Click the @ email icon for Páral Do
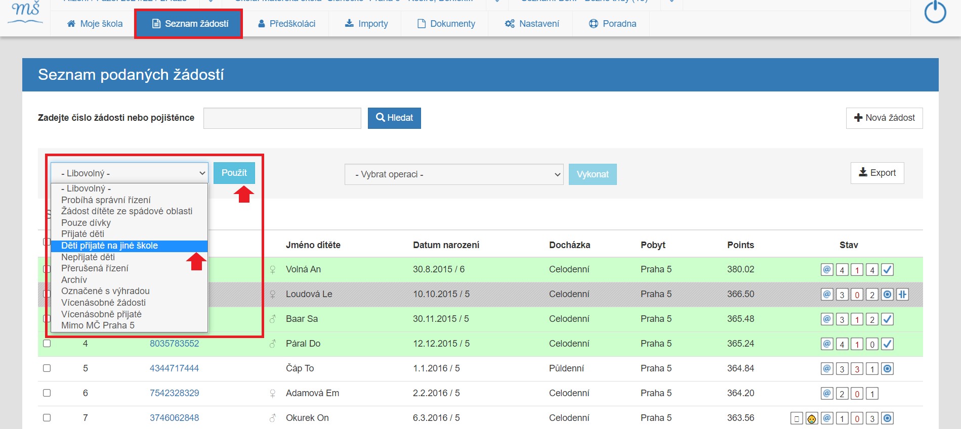The width and height of the screenshot is (961, 429). [827, 344]
